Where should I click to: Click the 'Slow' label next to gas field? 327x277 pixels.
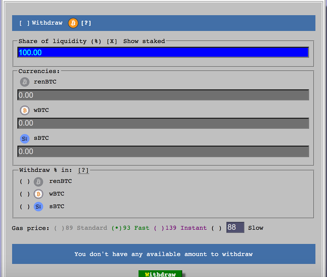(x=256, y=228)
